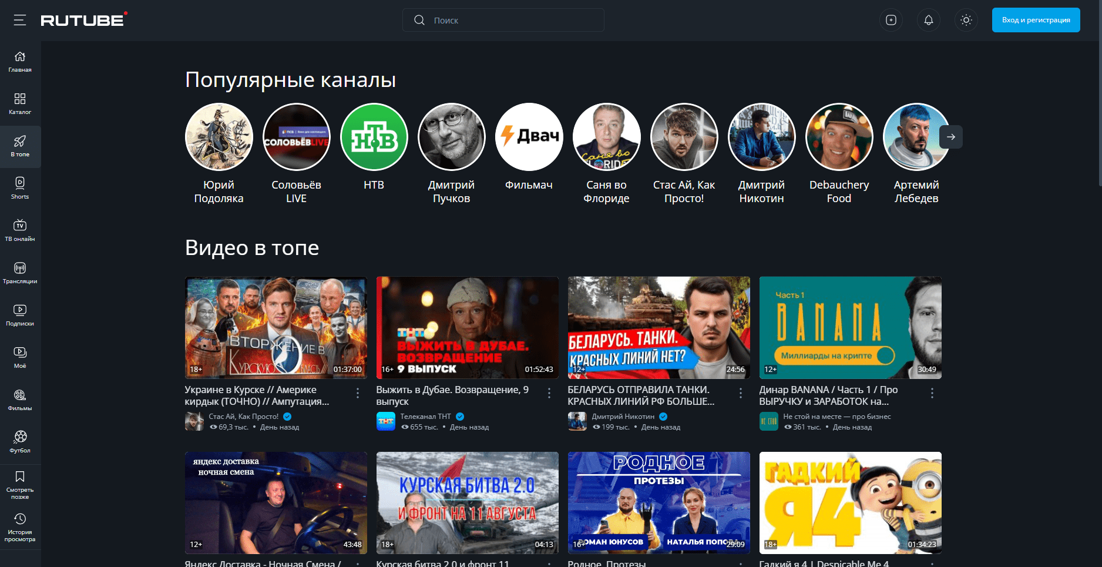The height and width of the screenshot is (567, 1102).
Task: Open Подписки in the sidebar
Action: 20,316
